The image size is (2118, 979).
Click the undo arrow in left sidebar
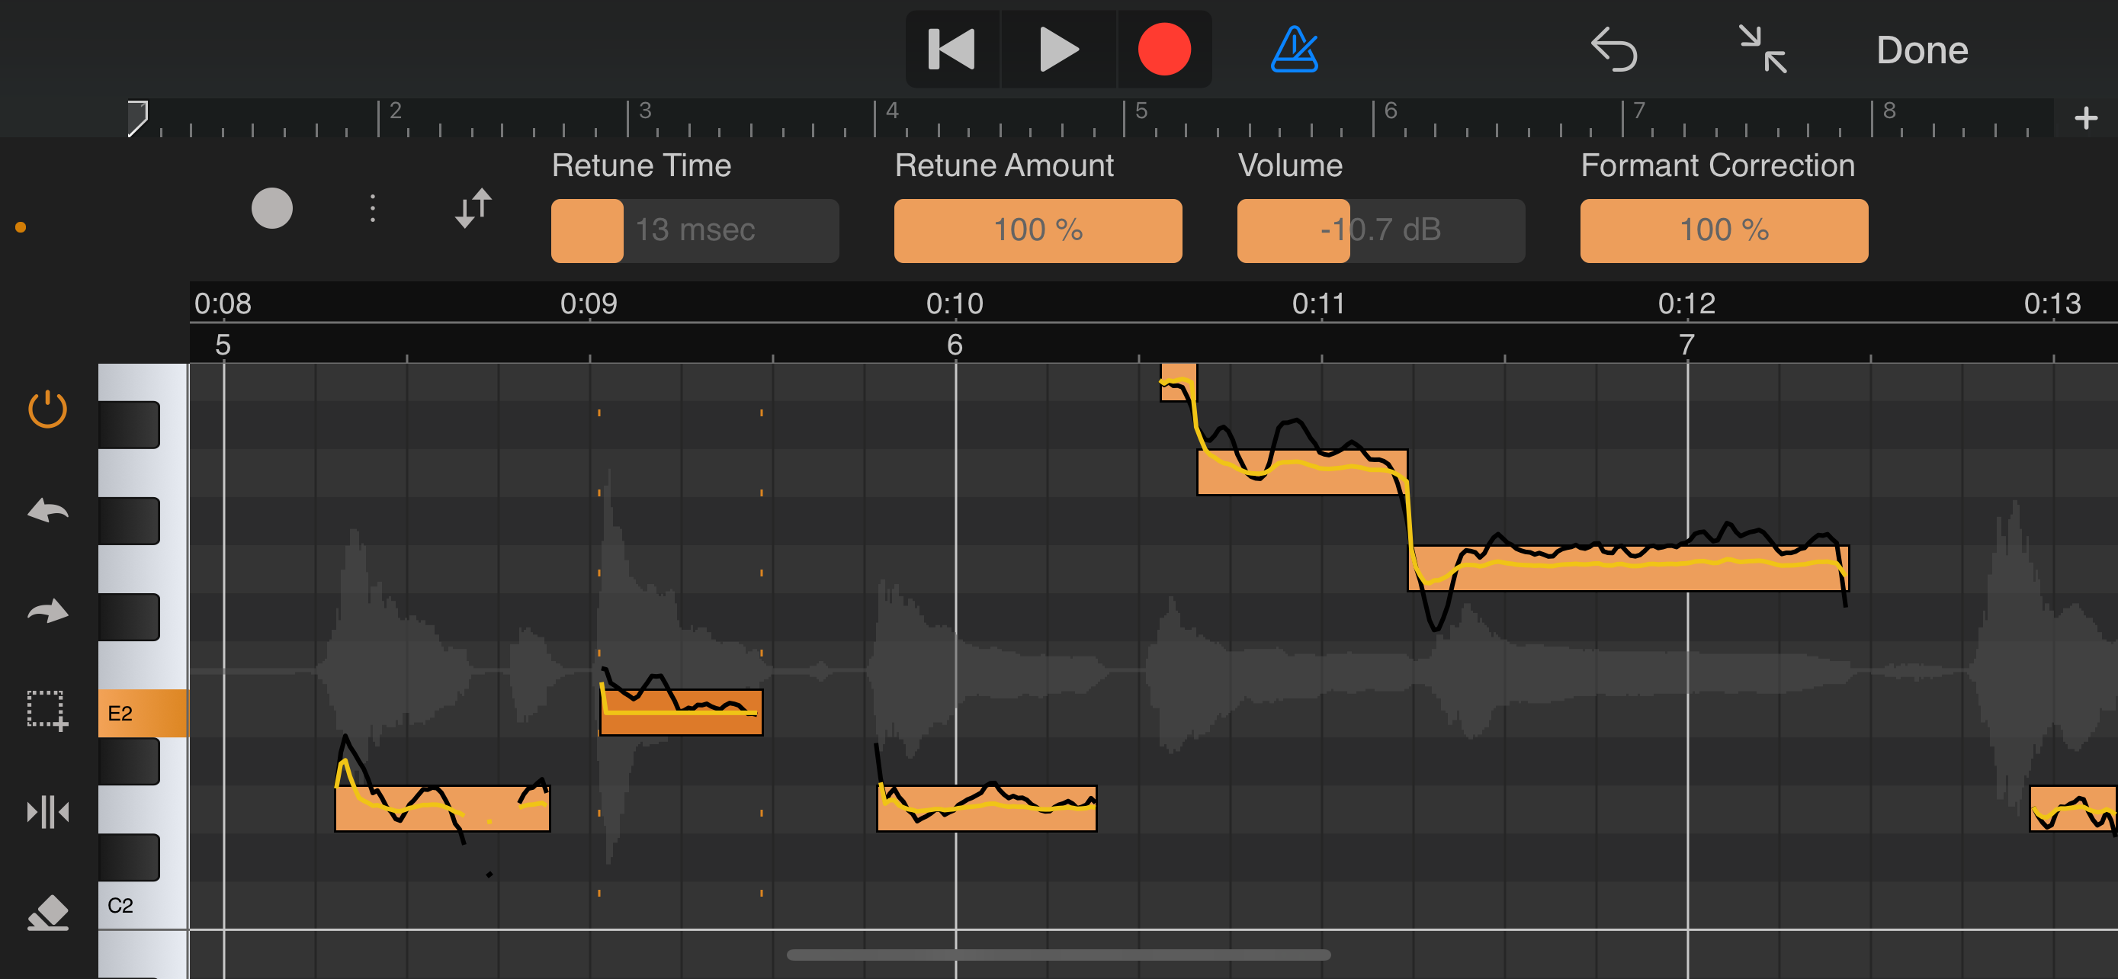click(48, 510)
